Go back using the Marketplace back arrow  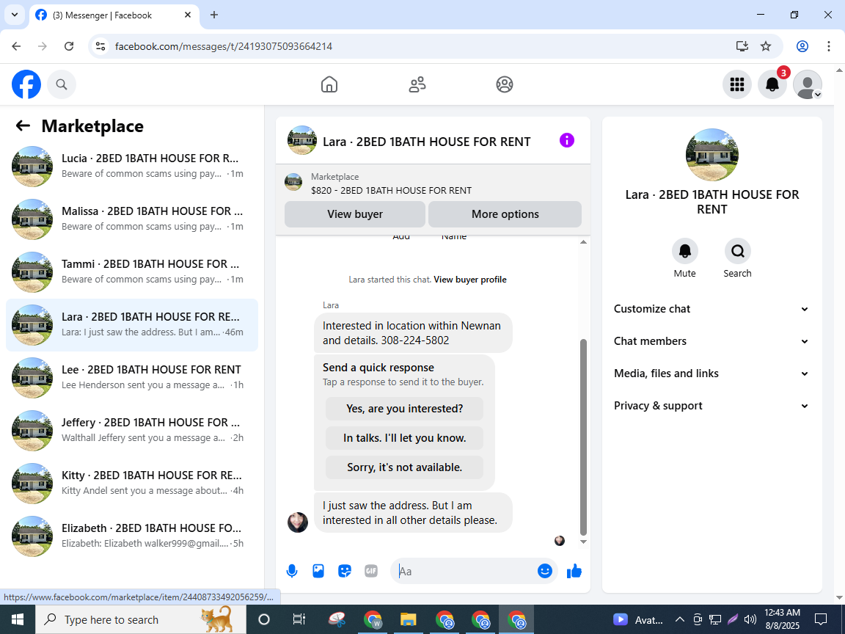click(x=23, y=125)
